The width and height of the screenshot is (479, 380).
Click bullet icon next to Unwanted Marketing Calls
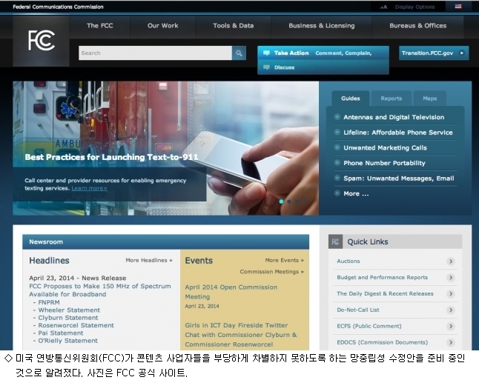click(337, 147)
